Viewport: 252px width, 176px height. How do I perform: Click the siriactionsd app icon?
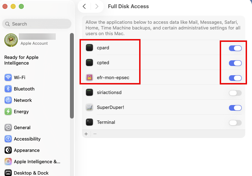(89, 92)
